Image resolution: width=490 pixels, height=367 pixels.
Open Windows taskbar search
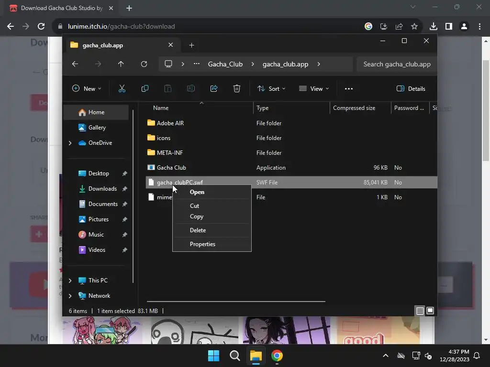pos(234,356)
